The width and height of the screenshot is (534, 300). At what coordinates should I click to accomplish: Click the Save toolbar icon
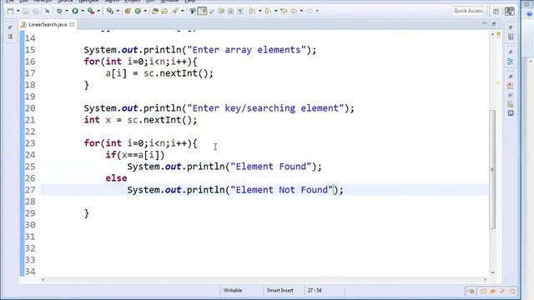(26, 11)
